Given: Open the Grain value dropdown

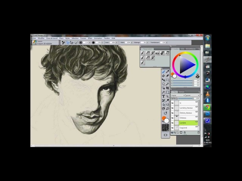Looking at the screenshot, I should click(x=116, y=43).
